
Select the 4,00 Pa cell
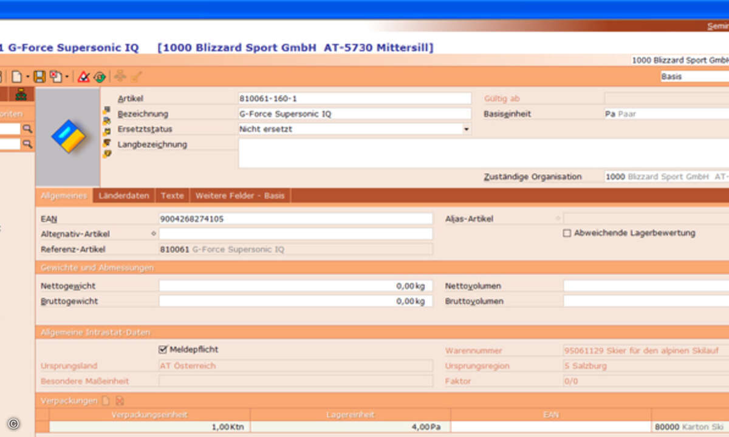click(x=351, y=427)
